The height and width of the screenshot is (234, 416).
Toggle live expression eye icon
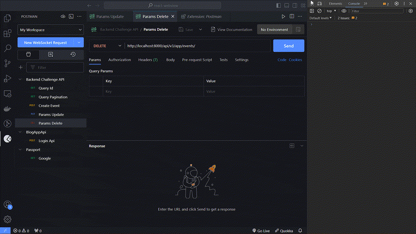(x=344, y=11)
